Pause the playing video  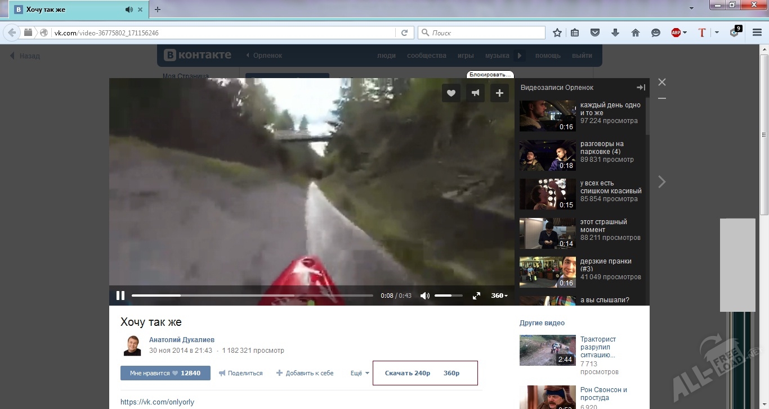pos(120,296)
